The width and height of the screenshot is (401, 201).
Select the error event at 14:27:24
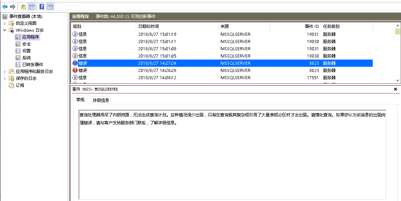[222, 63]
